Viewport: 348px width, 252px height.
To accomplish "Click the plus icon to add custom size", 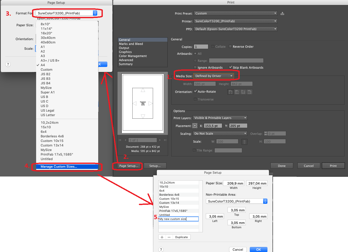I will 162,237.
